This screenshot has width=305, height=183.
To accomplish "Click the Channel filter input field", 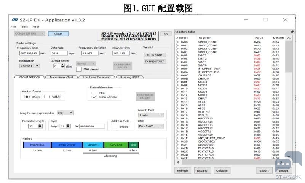I will pos(121,53).
